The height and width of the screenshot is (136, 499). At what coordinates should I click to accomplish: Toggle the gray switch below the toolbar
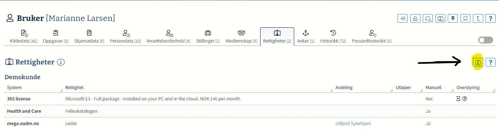pyautogui.click(x=486, y=40)
